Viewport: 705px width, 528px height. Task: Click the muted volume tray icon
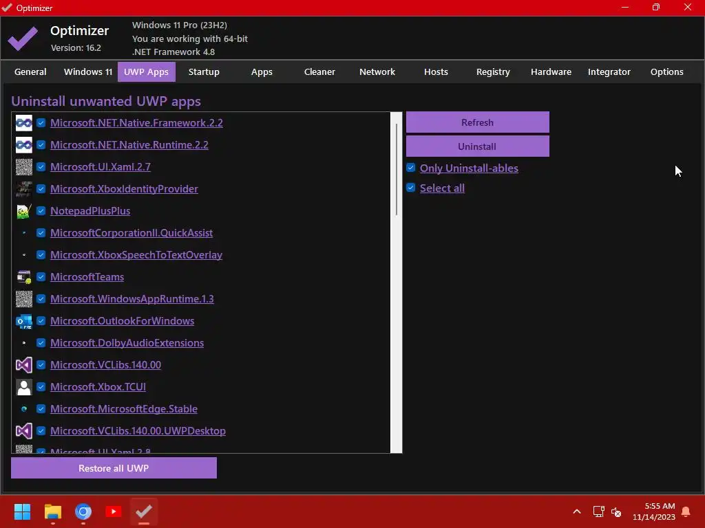[x=616, y=511]
